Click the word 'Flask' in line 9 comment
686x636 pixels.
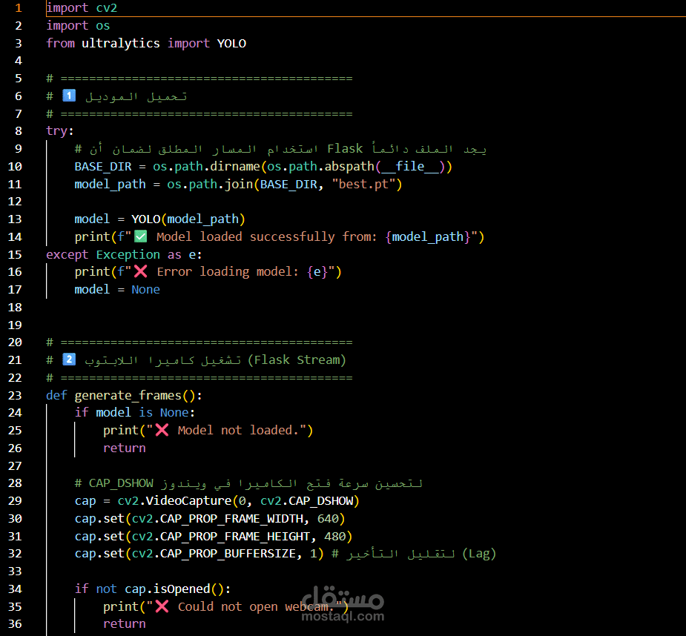[x=345, y=149]
